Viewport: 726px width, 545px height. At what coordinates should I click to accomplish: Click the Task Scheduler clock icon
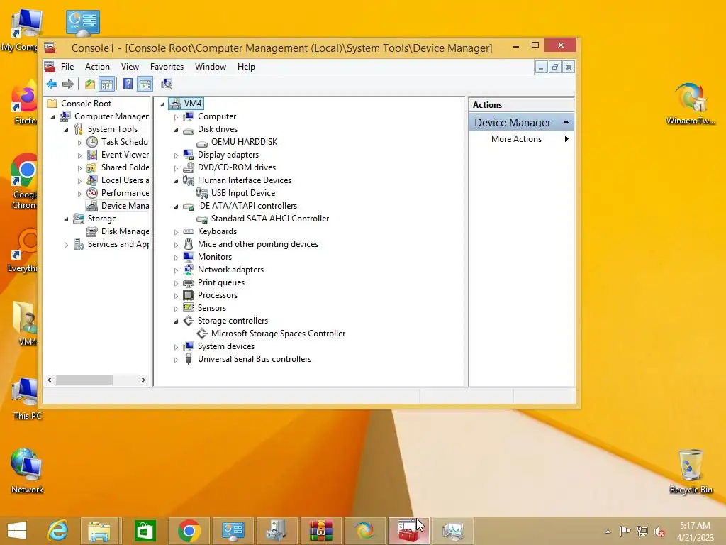(92, 142)
